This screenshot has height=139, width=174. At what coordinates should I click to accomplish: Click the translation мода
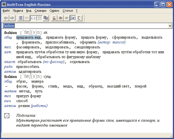(x=68, y=86)
